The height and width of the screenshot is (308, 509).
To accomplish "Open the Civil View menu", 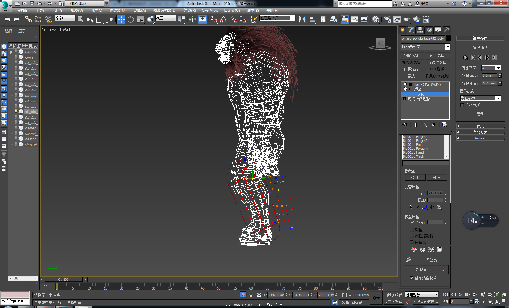I will (210, 10).
